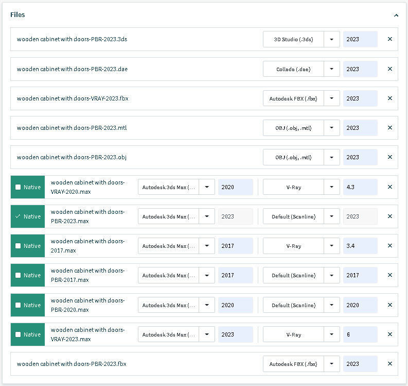408x386 pixels.
Task: Open V-Ray renderer dropdown for VRAY-2020.max
Action: [x=331, y=187]
